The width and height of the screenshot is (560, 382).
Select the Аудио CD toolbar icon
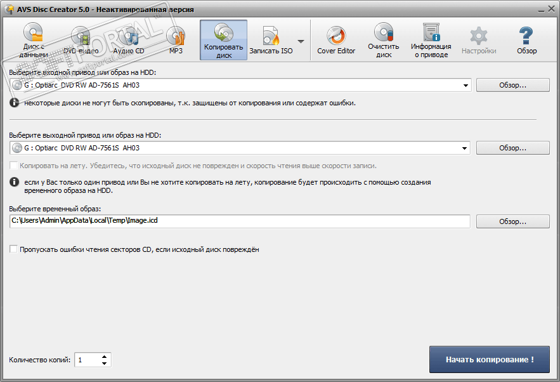129,40
